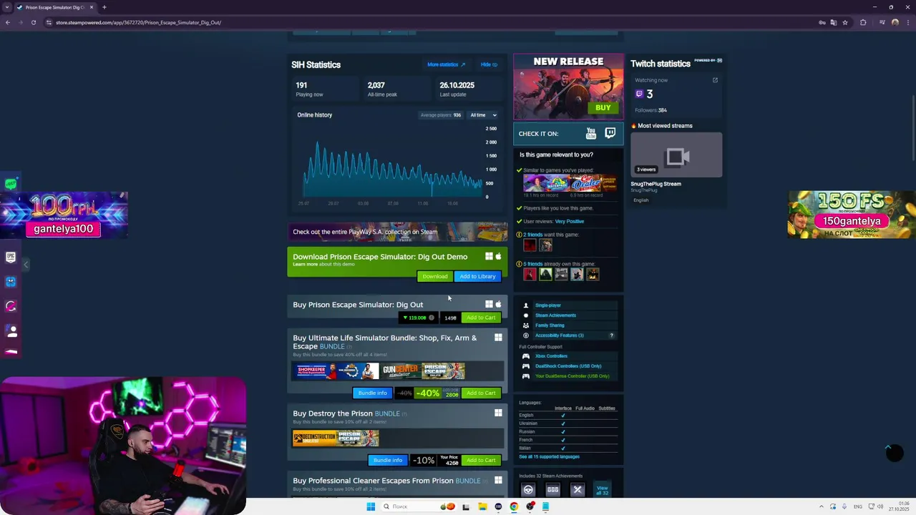Click the Shopkeeper bundle thumbnail
The image size is (916, 515).
[x=314, y=371]
